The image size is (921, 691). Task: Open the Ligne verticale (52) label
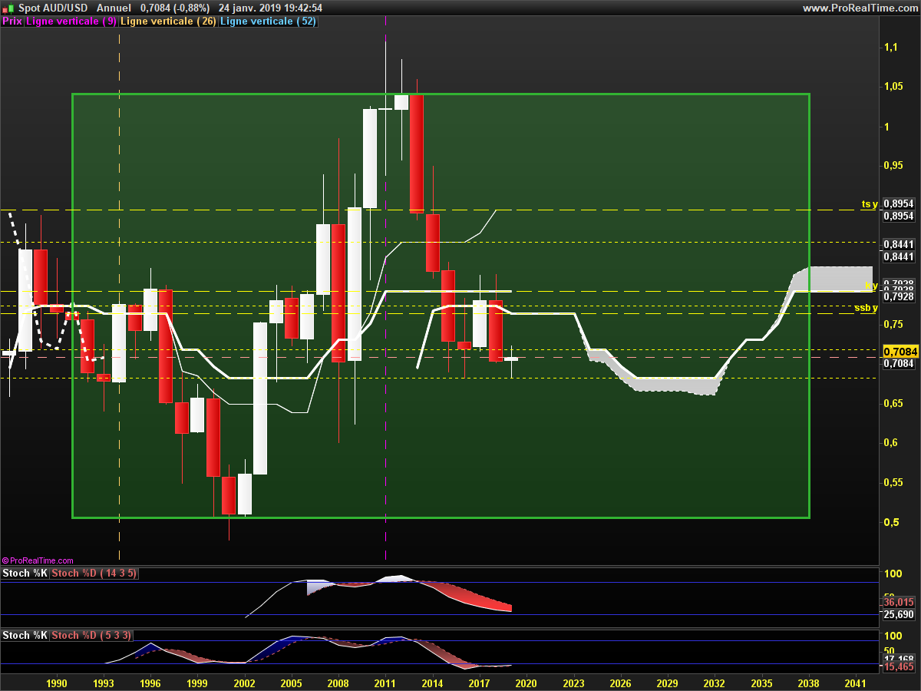pyautogui.click(x=268, y=21)
